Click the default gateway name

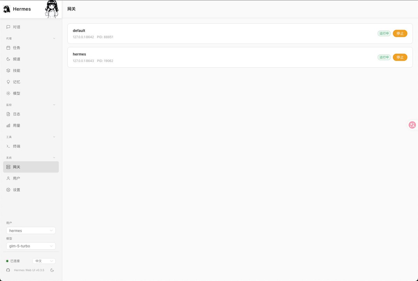click(79, 31)
